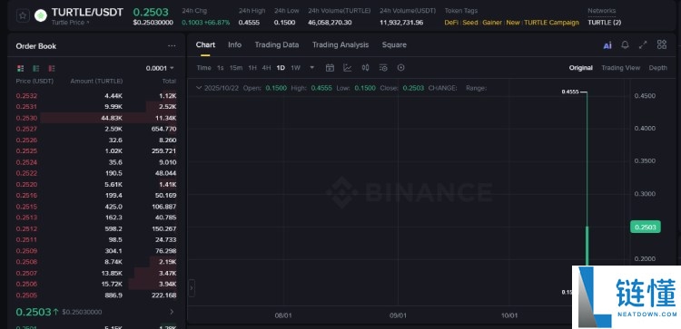
Task: Select 1D interval
Action: [281, 68]
